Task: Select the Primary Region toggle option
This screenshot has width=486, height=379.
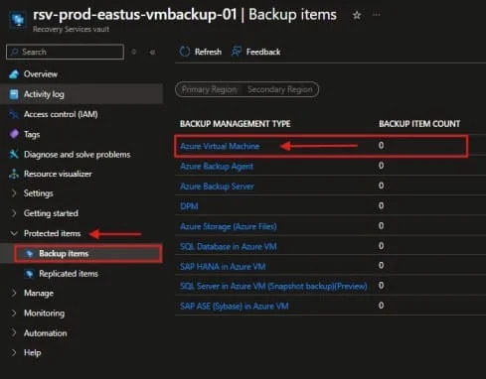Action: click(x=209, y=89)
